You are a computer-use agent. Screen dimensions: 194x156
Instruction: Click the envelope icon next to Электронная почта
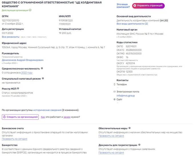point(114,92)
